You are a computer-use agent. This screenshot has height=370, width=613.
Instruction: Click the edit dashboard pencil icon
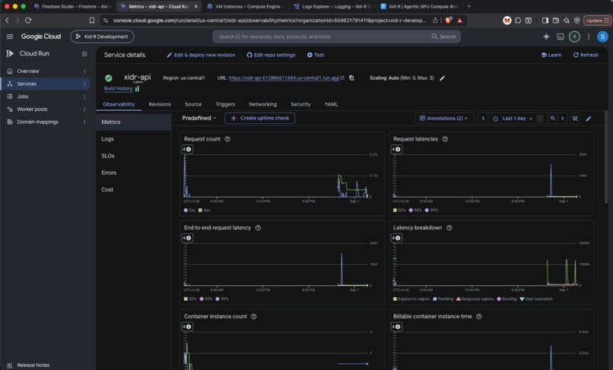(589, 118)
